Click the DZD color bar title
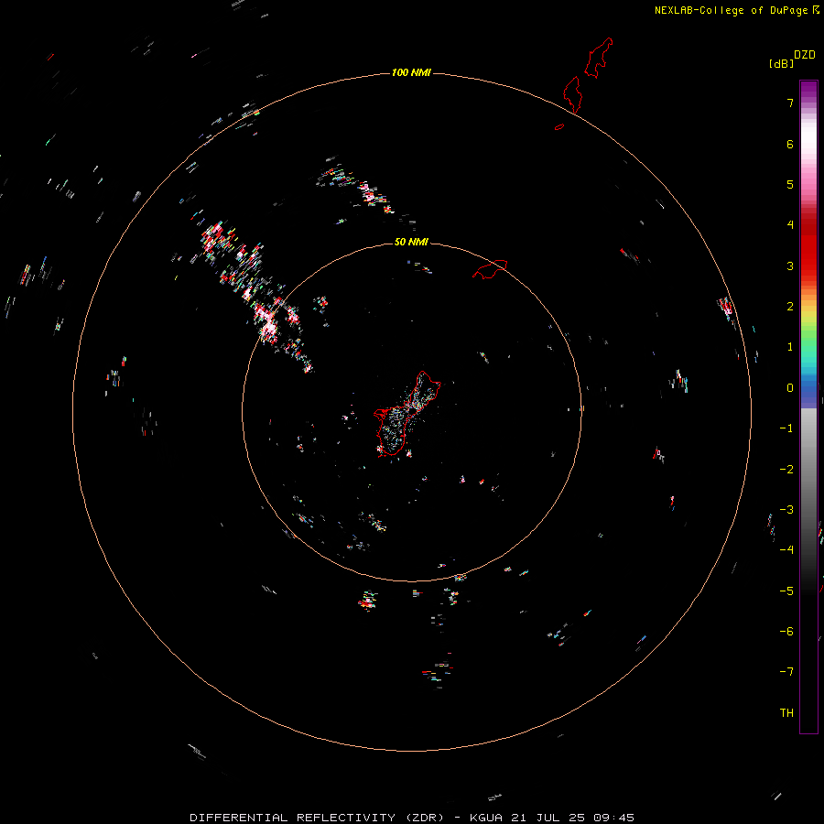 pos(805,55)
